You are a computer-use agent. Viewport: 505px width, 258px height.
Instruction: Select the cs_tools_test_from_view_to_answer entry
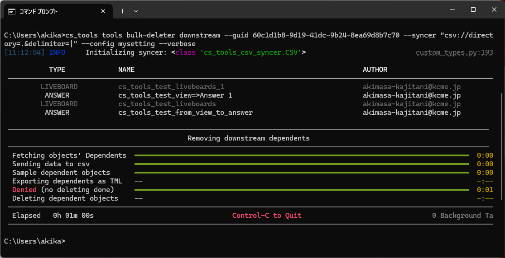[185, 113]
